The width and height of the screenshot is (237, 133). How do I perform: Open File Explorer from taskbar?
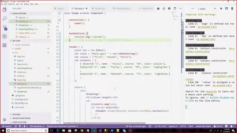(64, 130)
